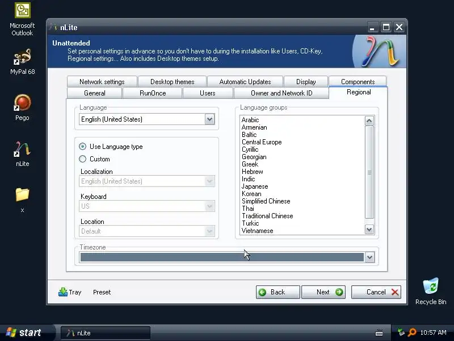Screen dimensions: 454x341
Task: Click the nLite title bar icon
Action: (53, 27)
